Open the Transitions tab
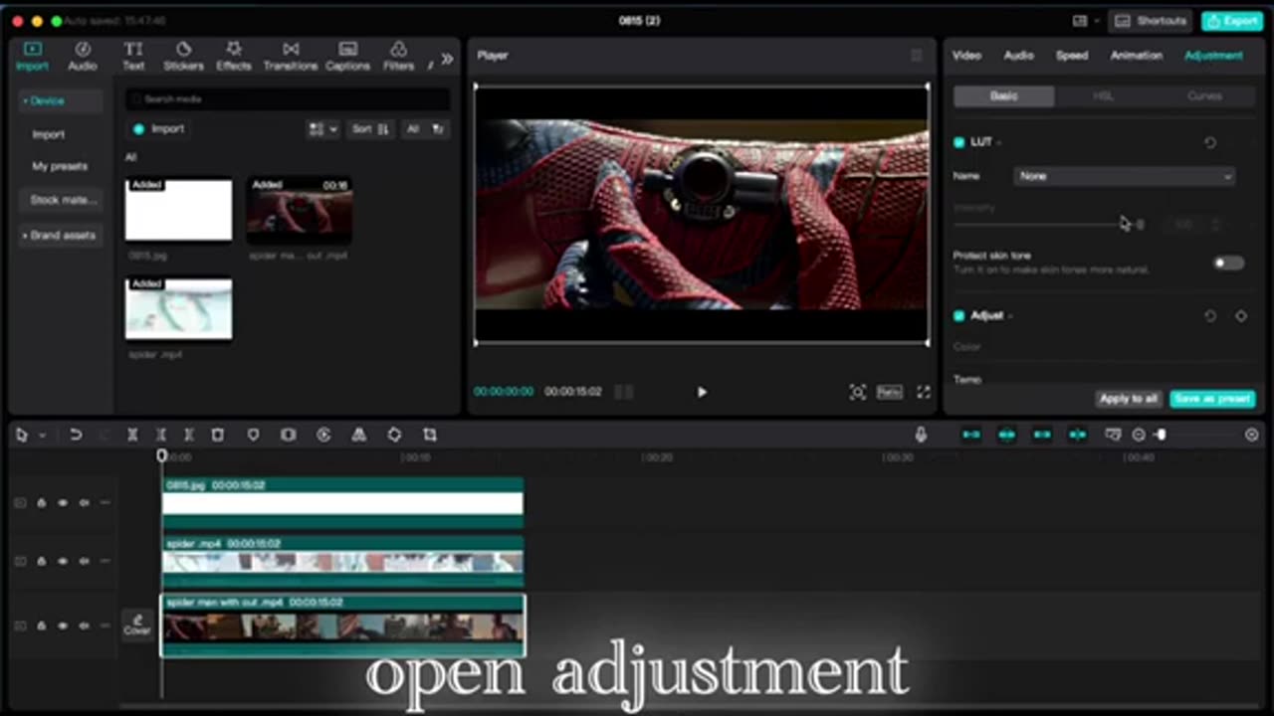Viewport: 1274px width, 716px height. pos(291,56)
